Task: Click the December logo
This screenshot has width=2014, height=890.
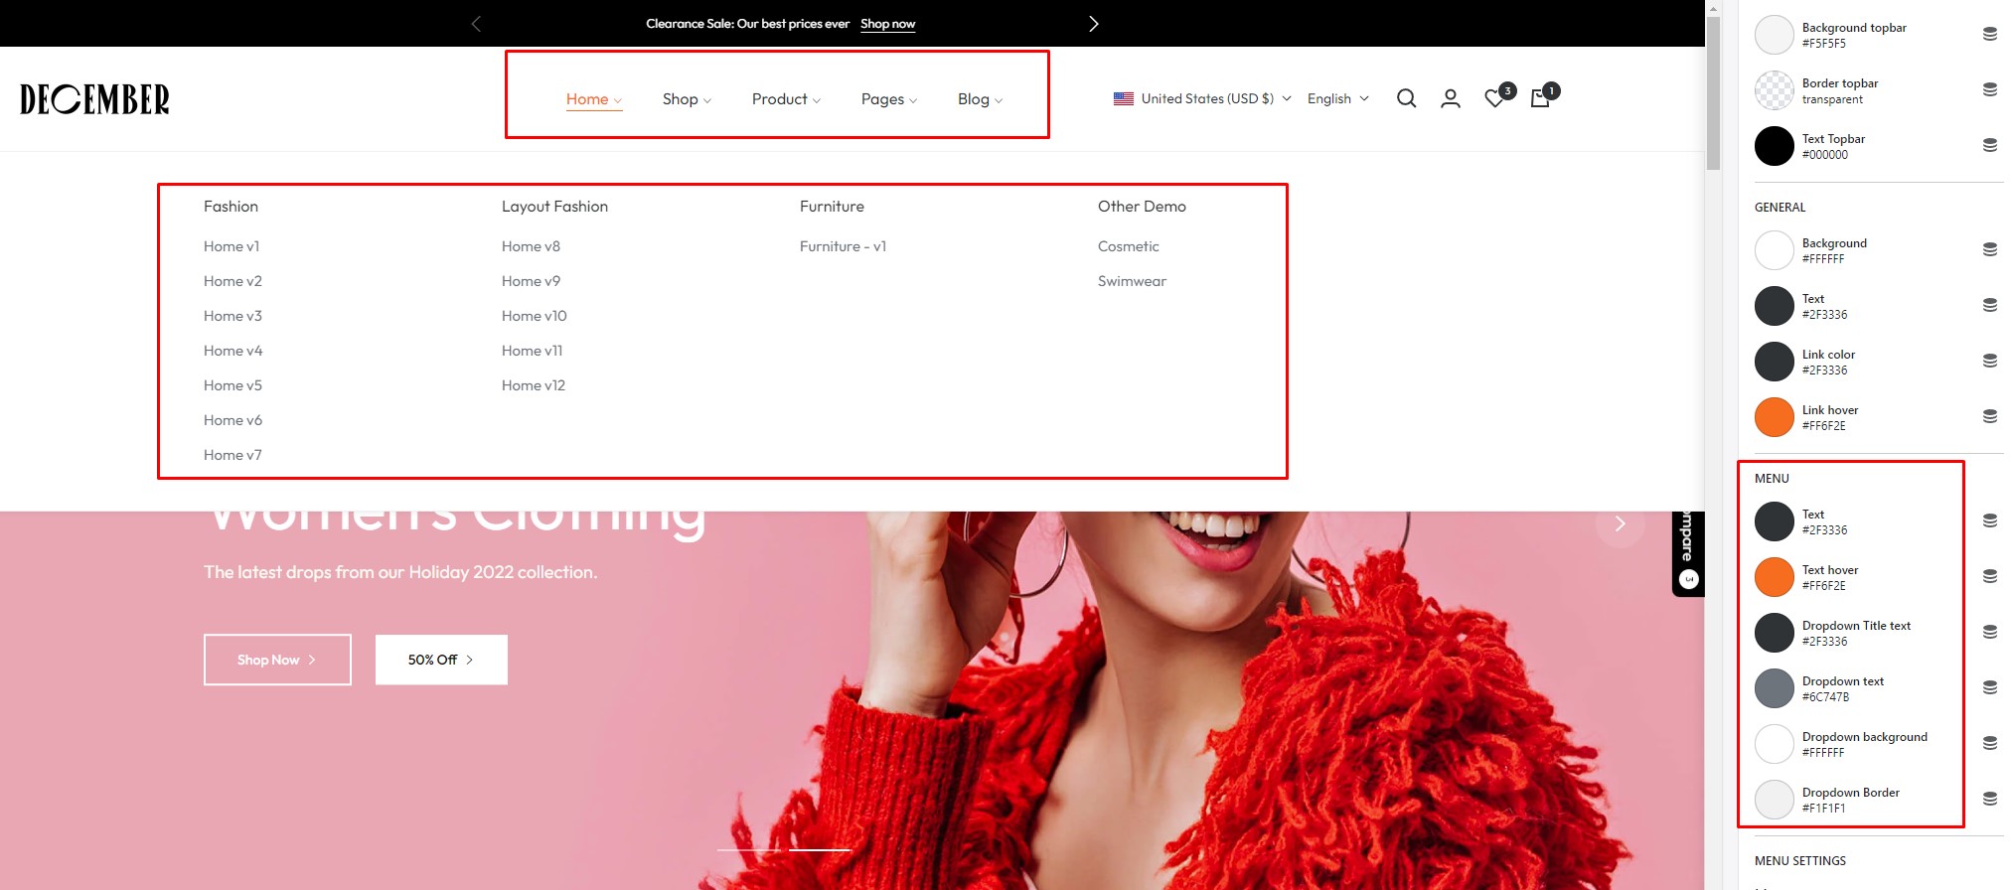Action: coord(94,99)
